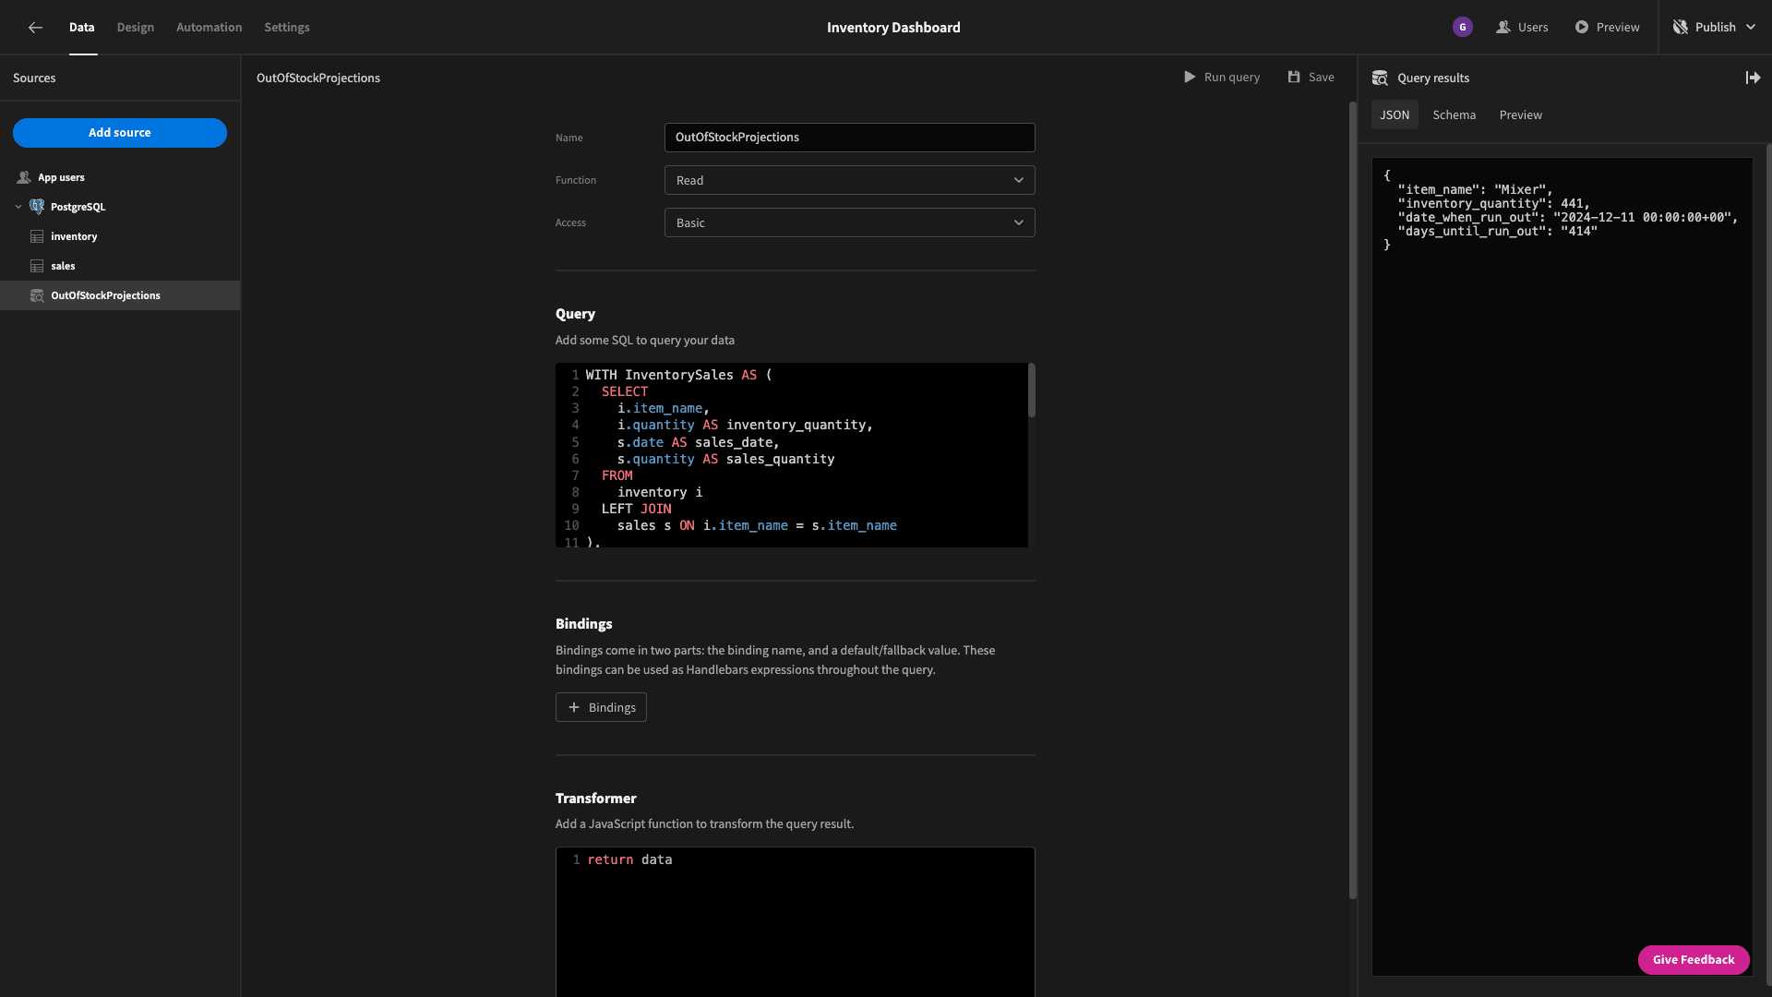Select the Preview results tab
The height and width of the screenshot is (997, 1772).
click(1520, 114)
